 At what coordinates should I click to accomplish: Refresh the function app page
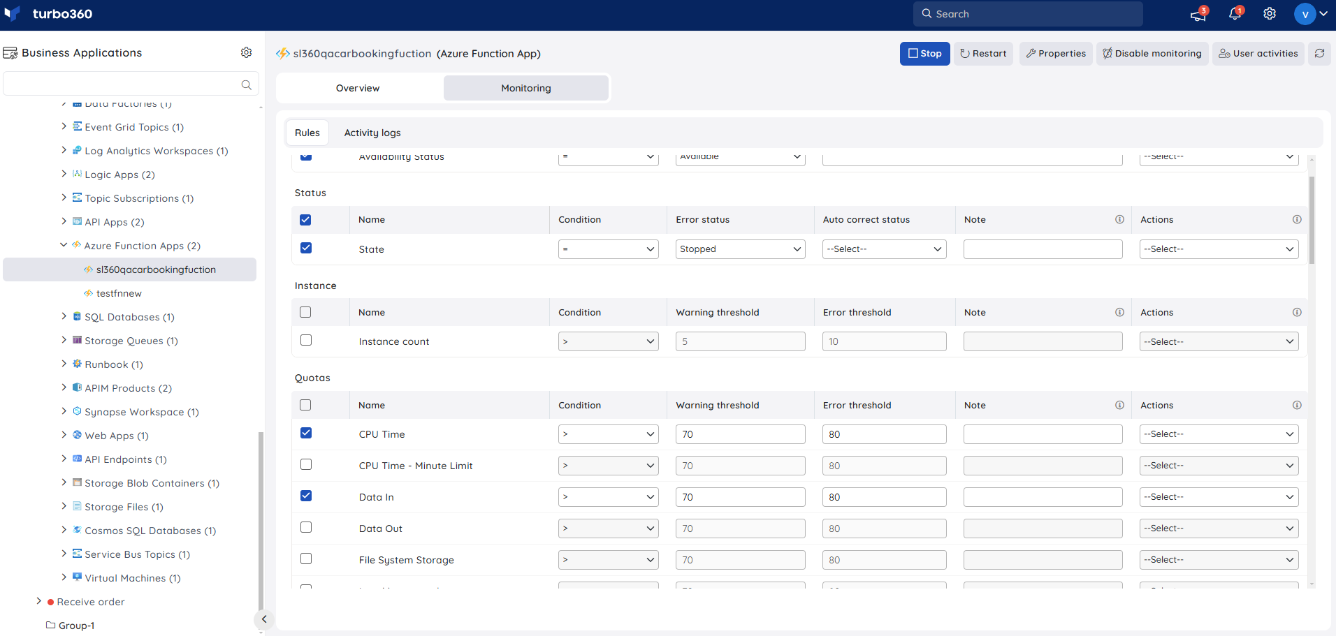coord(1319,53)
